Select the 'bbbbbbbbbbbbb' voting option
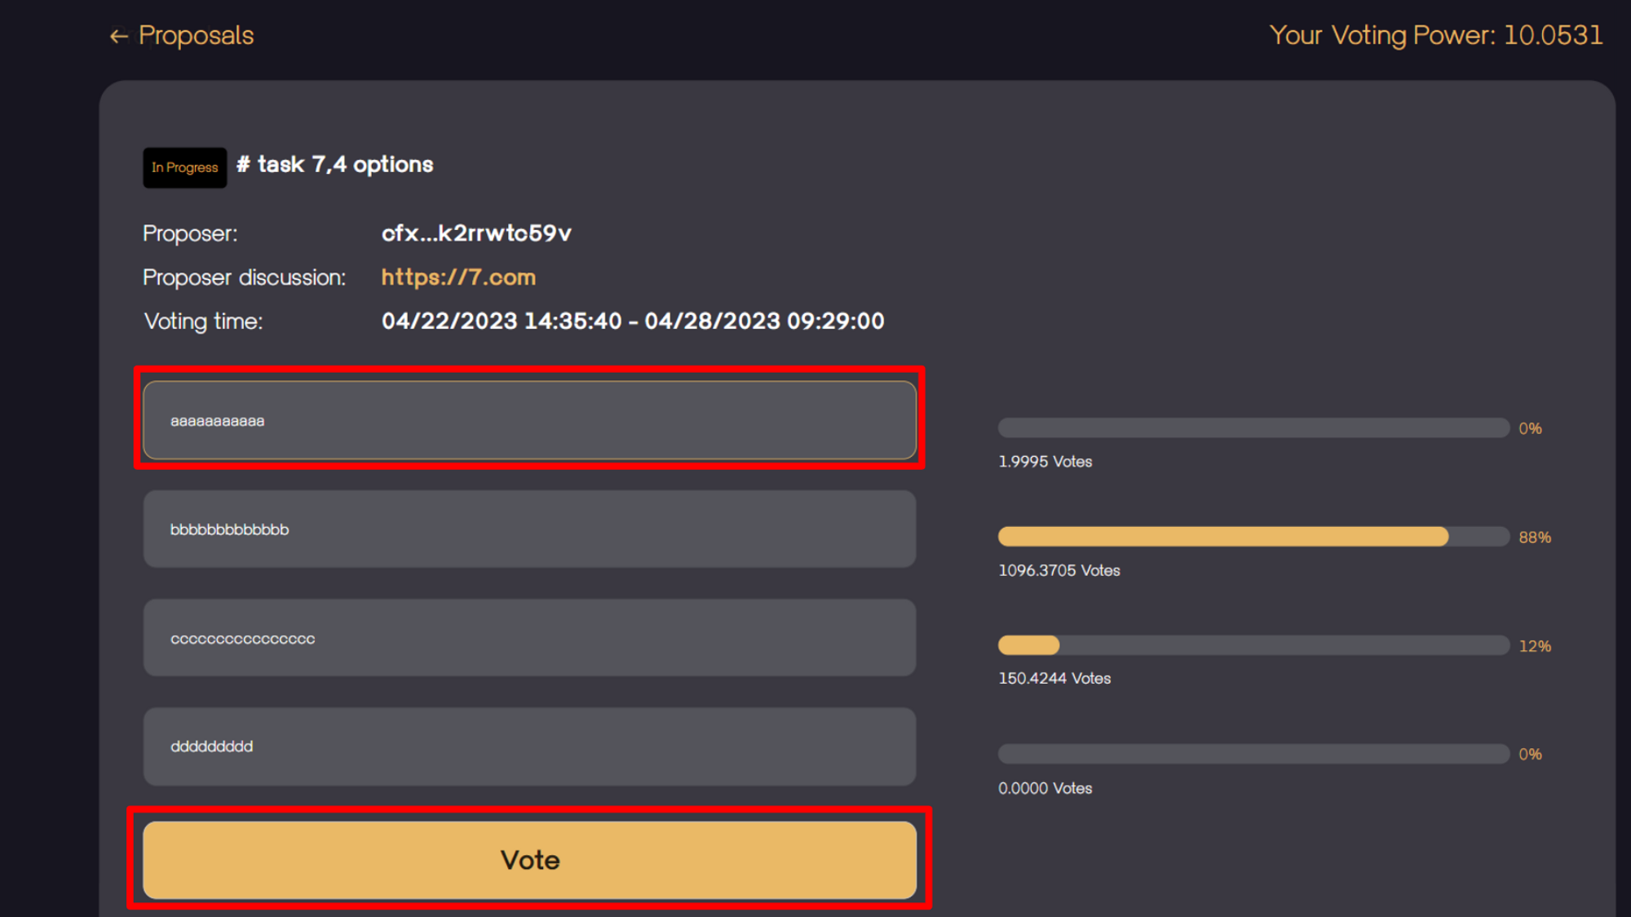Viewport: 1631px width, 917px height. tap(529, 529)
